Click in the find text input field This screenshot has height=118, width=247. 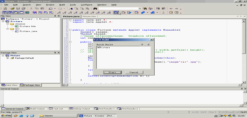tap(119, 9)
